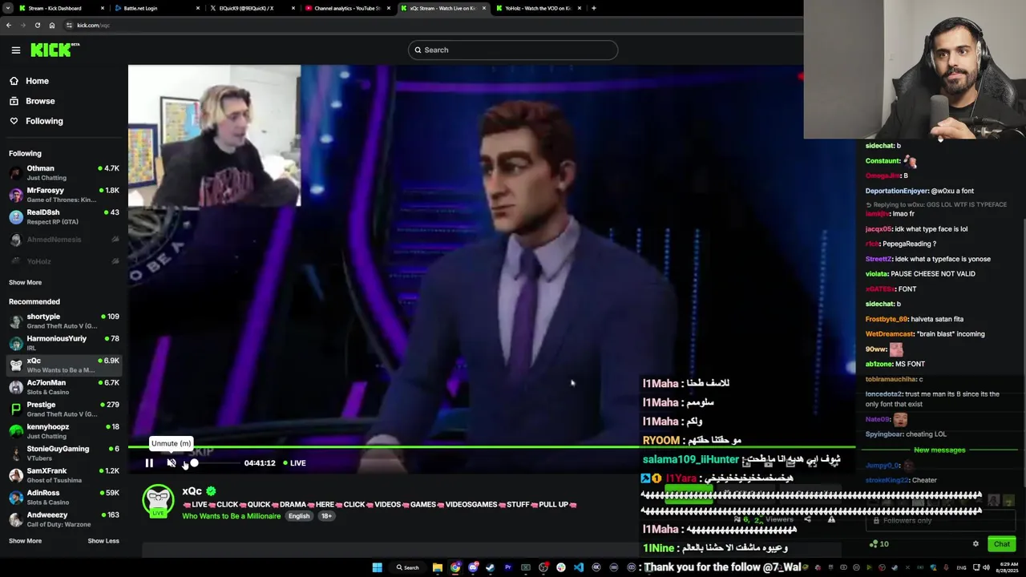Image resolution: width=1026 pixels, height=577 pixels.
Task: Switch to ElQuicK9 X tab
Action: click(251, 8)
